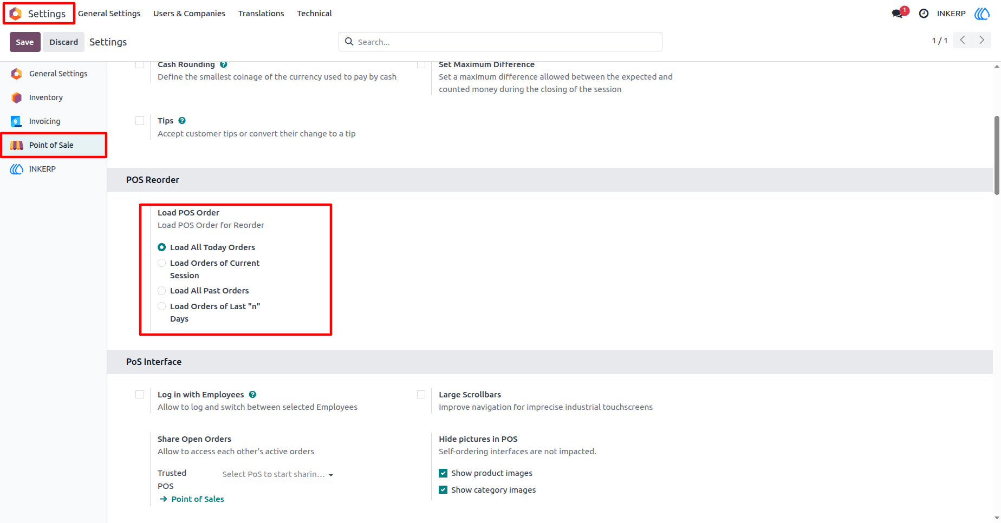Click the arrow icon before Point of Sales
The width and height of the screenshot is (1001, 523).
(163, 499)
